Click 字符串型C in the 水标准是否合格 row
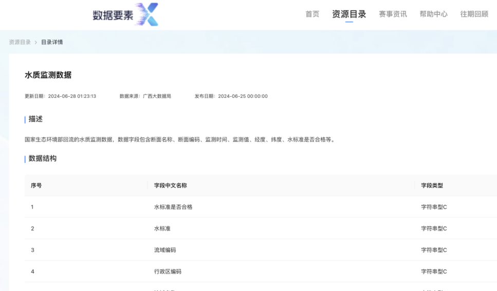This screenshot has width=497, height=291. (434, 207)
